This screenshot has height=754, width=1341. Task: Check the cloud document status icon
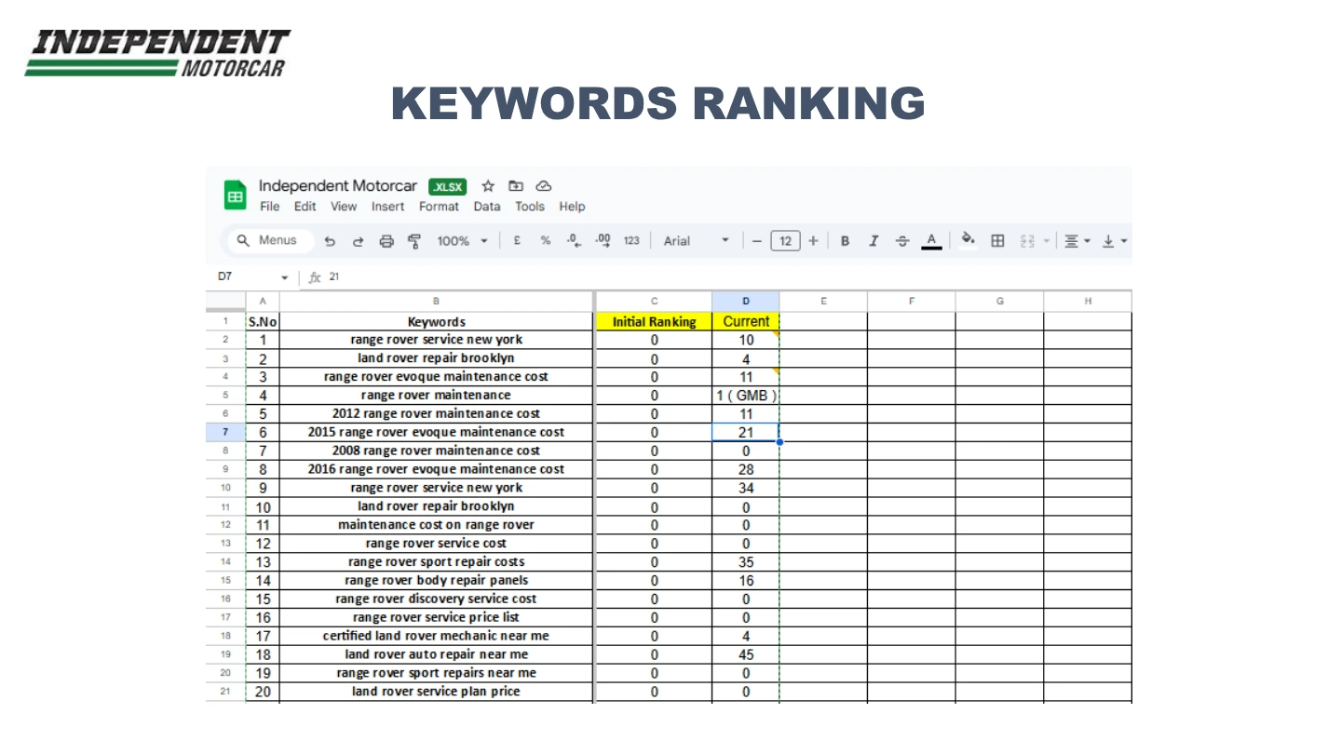point(544,186)
